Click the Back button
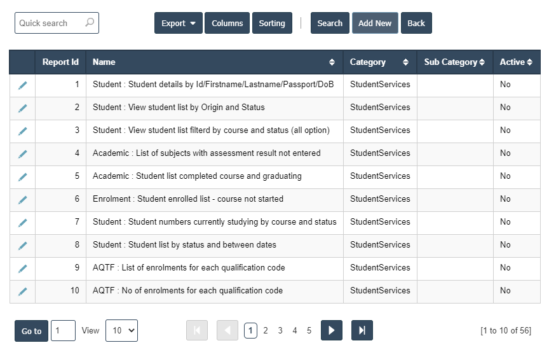The image size is (549, 350). pyautogui.click(x=416, y=23)
